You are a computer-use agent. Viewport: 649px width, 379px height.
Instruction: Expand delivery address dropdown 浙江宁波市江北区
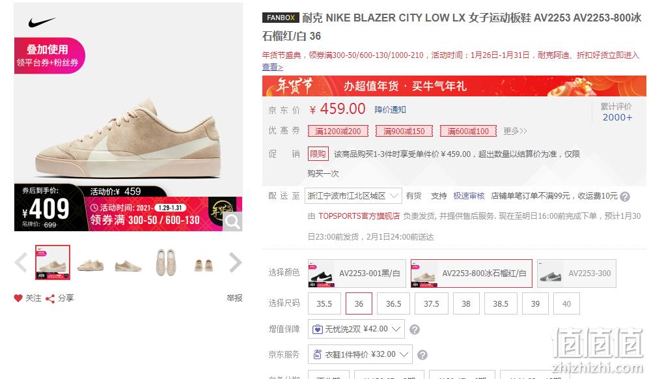click(353, 195)
